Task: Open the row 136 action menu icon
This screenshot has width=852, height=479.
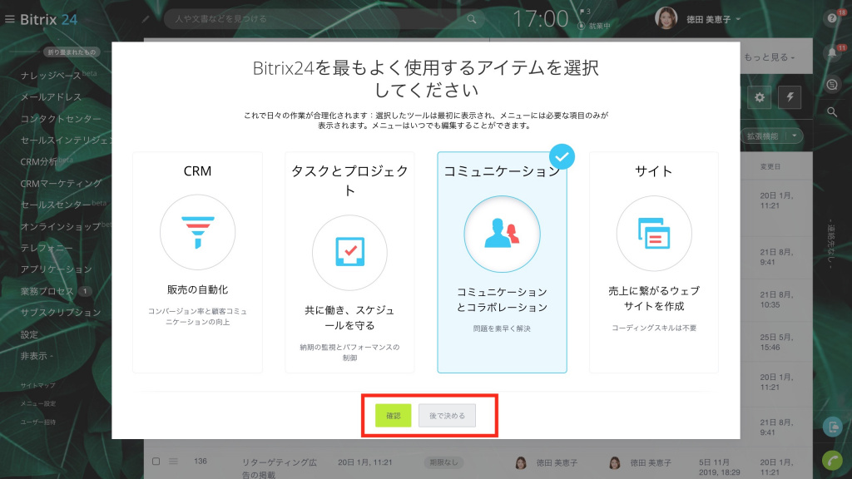Action: coord(173,461)
